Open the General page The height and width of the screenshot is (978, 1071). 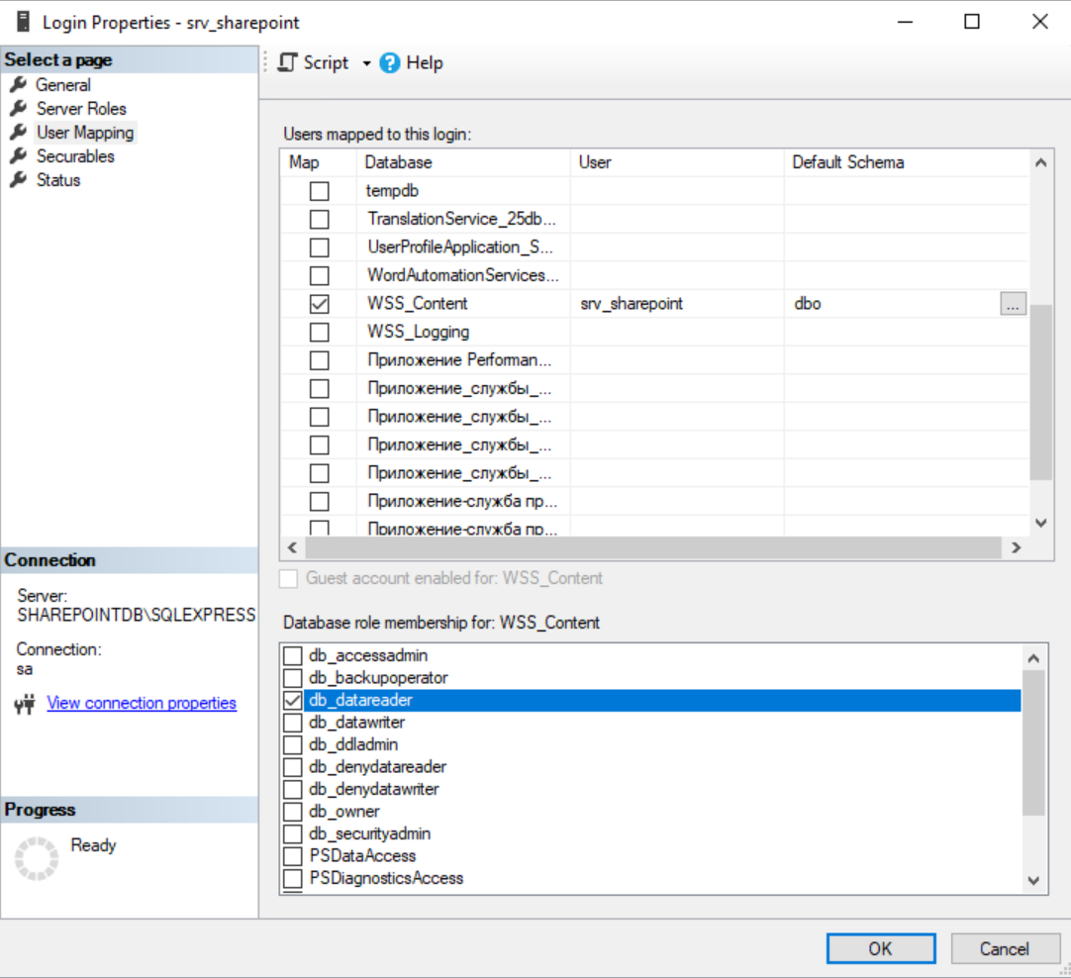click(62, 85)
